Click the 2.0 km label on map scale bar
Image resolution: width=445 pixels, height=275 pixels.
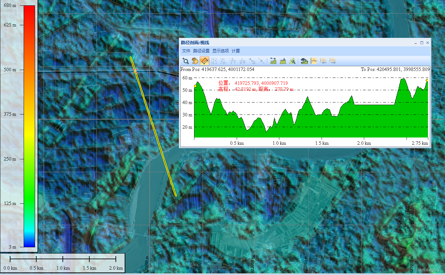[116, 268]
